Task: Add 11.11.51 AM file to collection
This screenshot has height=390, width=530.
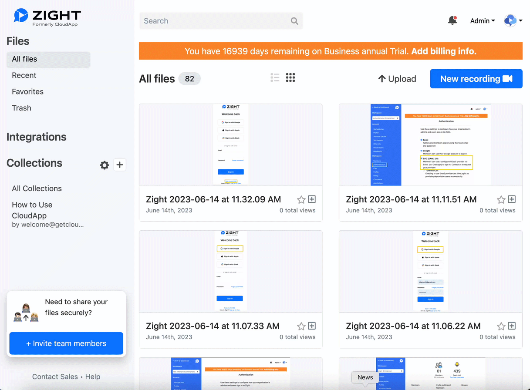Action: (512, 199)
